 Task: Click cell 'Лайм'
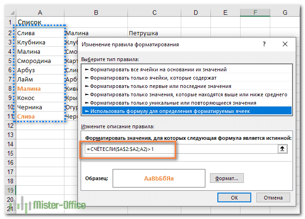point(40,79)
